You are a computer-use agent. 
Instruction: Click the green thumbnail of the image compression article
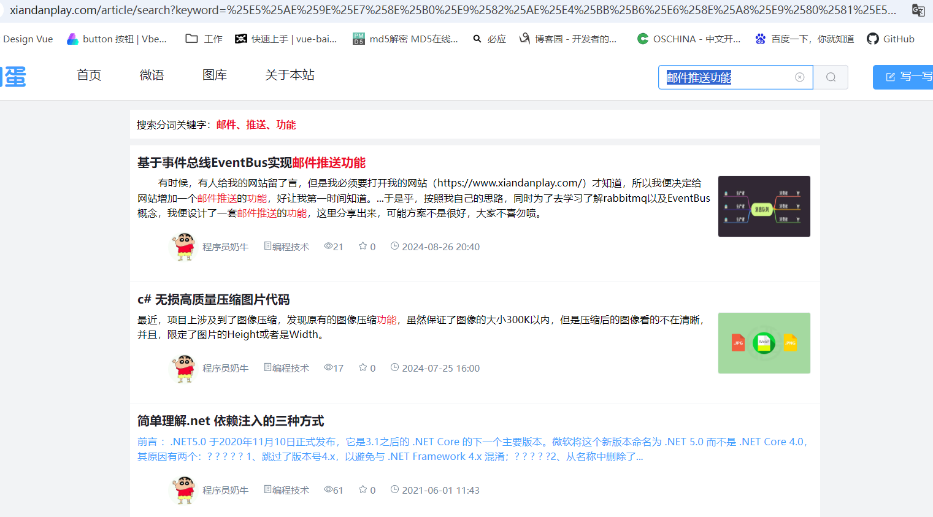click(764, 343)
